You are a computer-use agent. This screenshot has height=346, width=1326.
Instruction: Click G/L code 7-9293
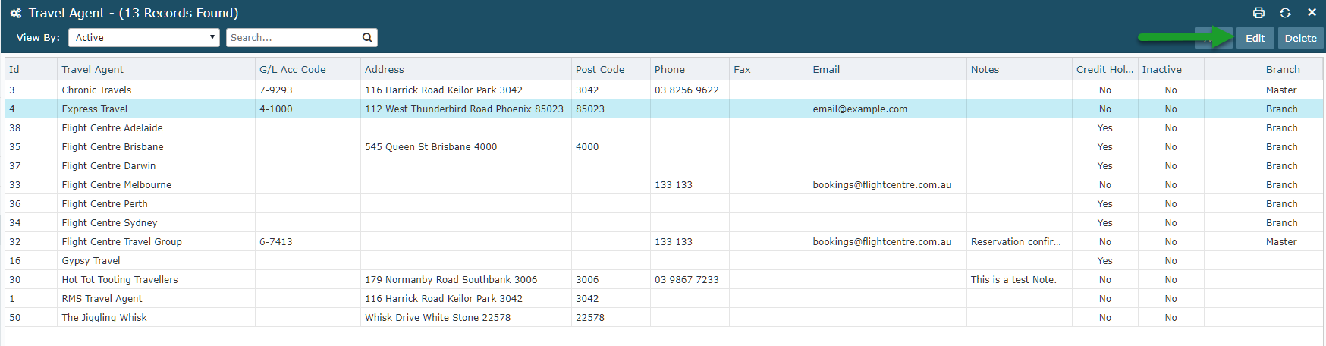(x=275, y=90)
